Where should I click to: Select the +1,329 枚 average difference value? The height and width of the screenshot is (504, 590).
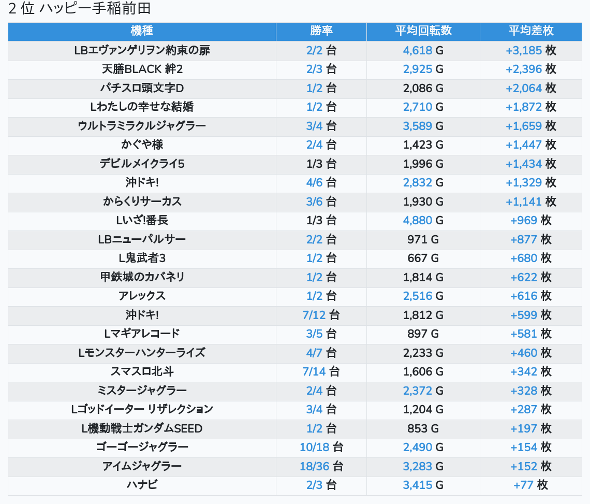point(531,183)
